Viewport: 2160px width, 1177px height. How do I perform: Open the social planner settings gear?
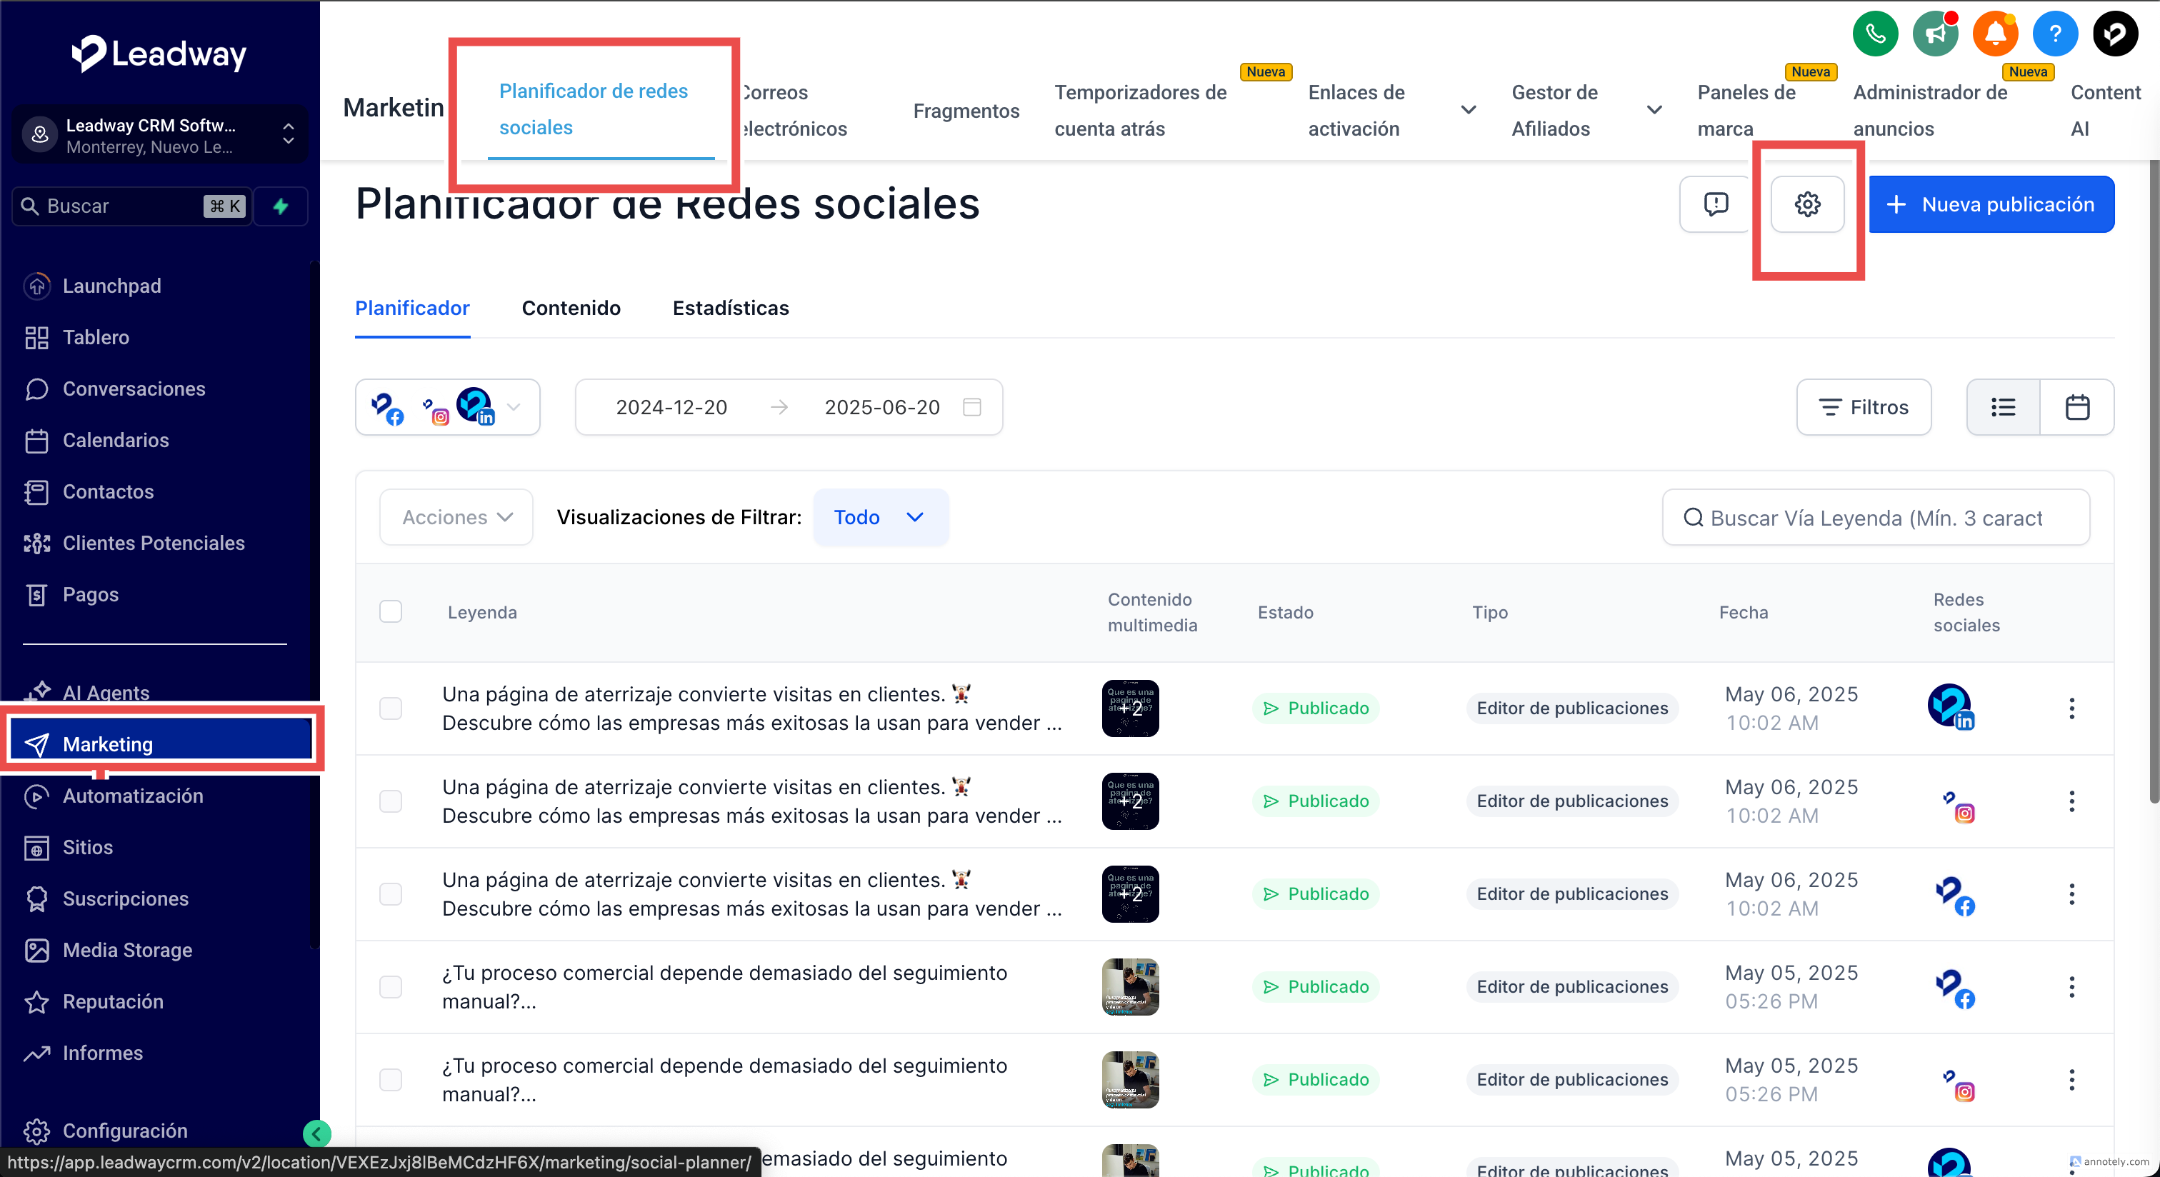pyautogui.click(x=1807, y=204)
